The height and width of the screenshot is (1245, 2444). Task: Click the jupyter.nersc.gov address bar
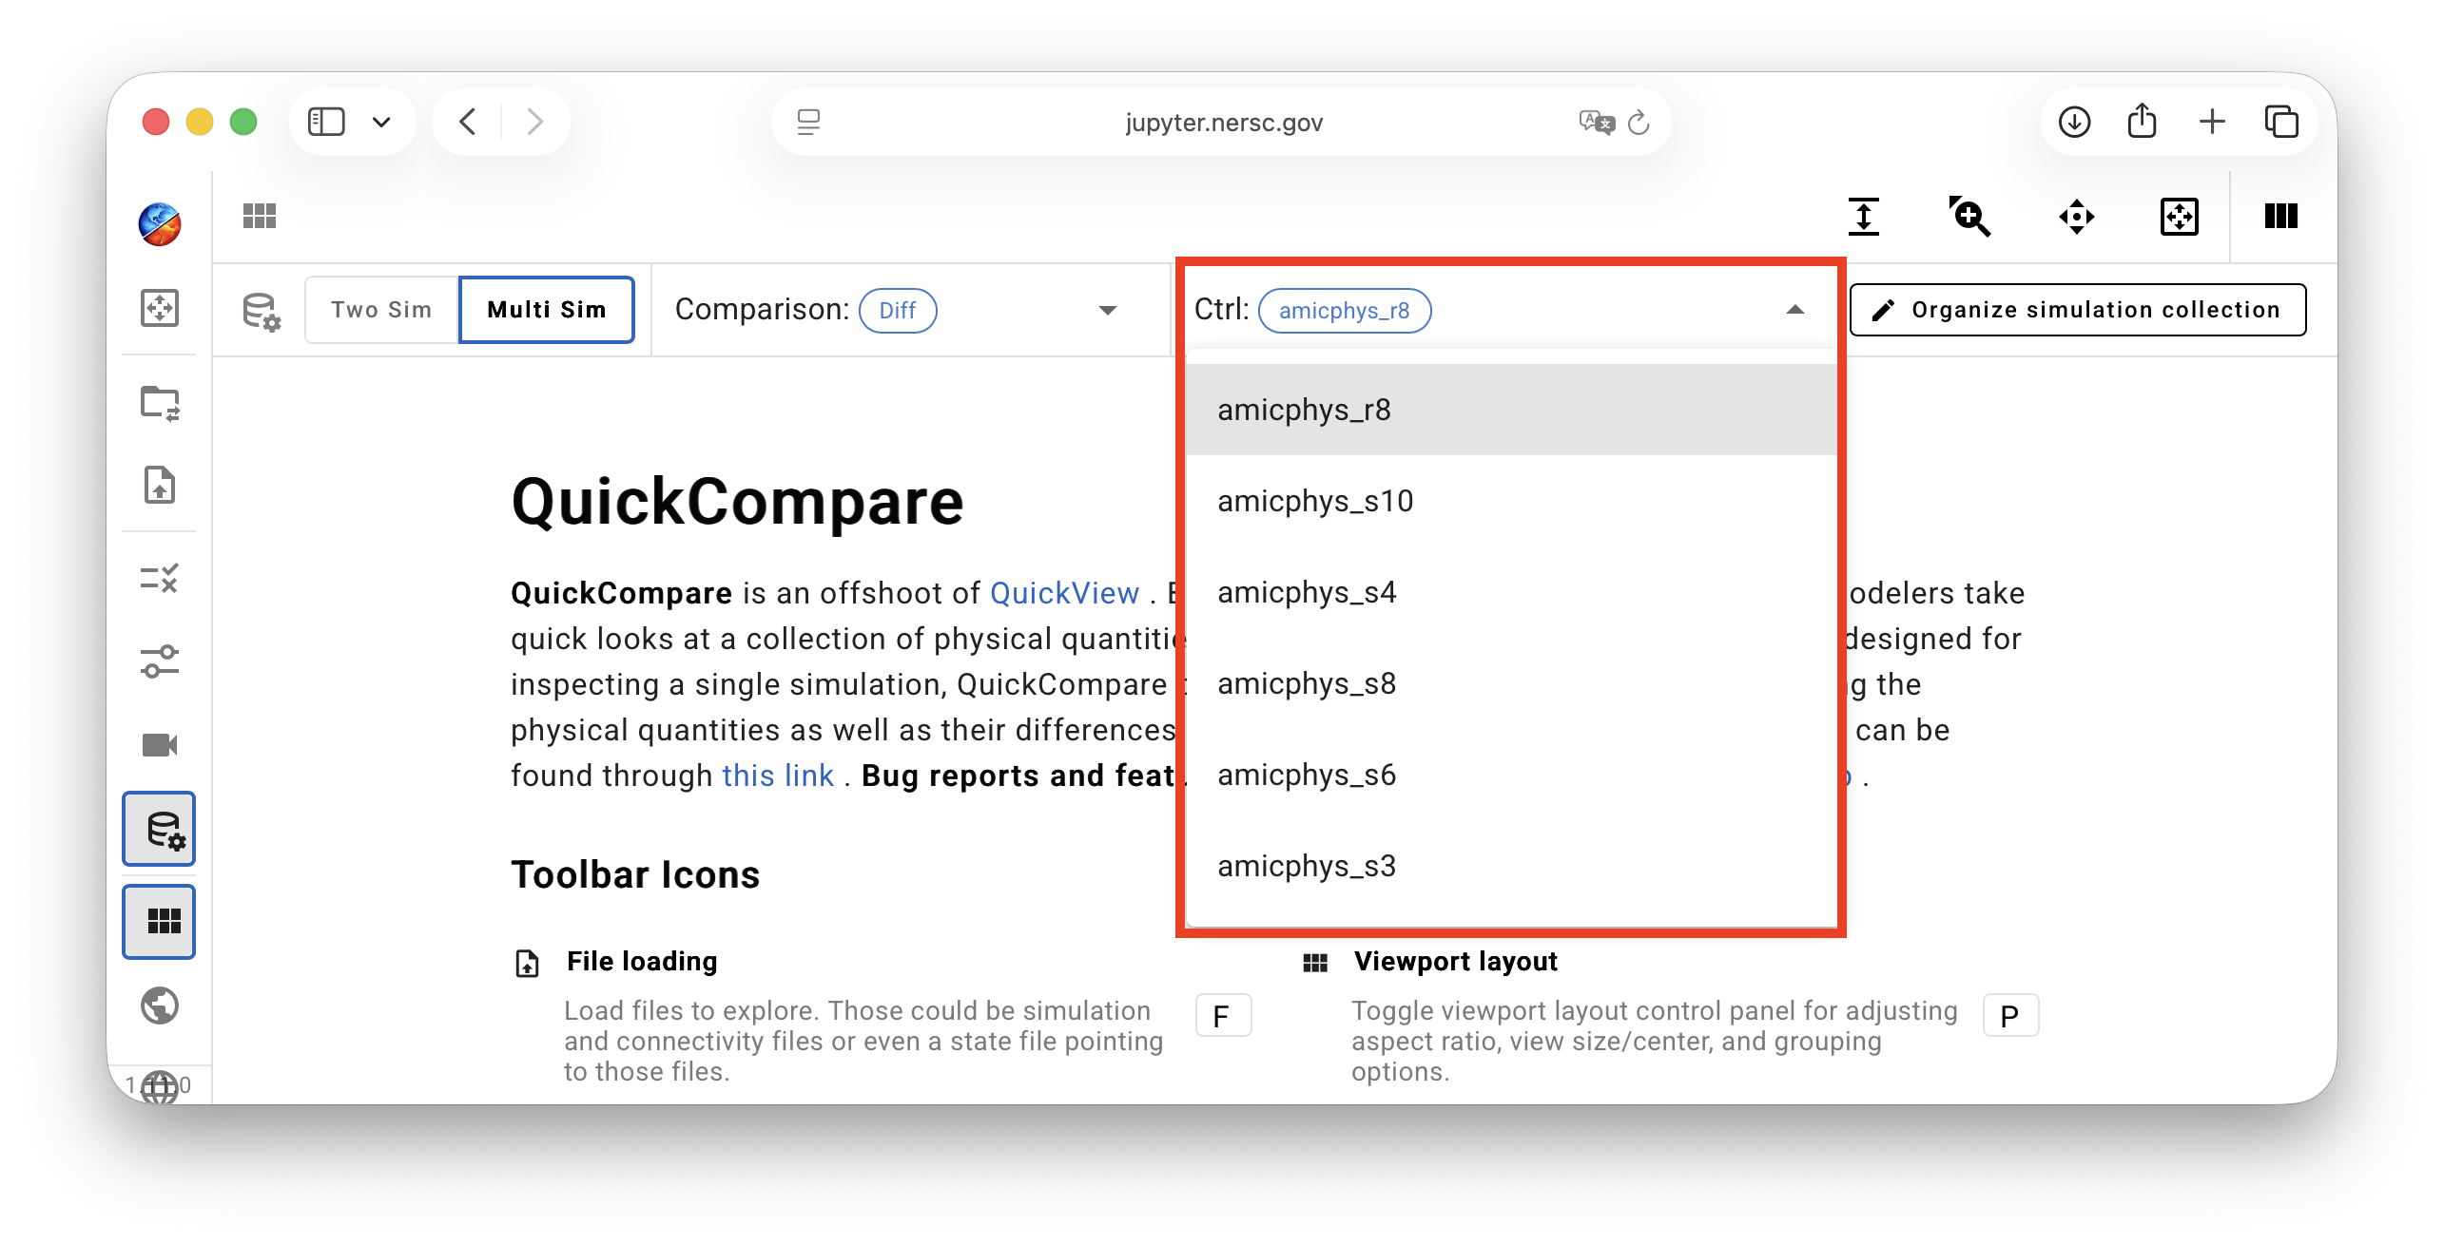coord(1223,123)
